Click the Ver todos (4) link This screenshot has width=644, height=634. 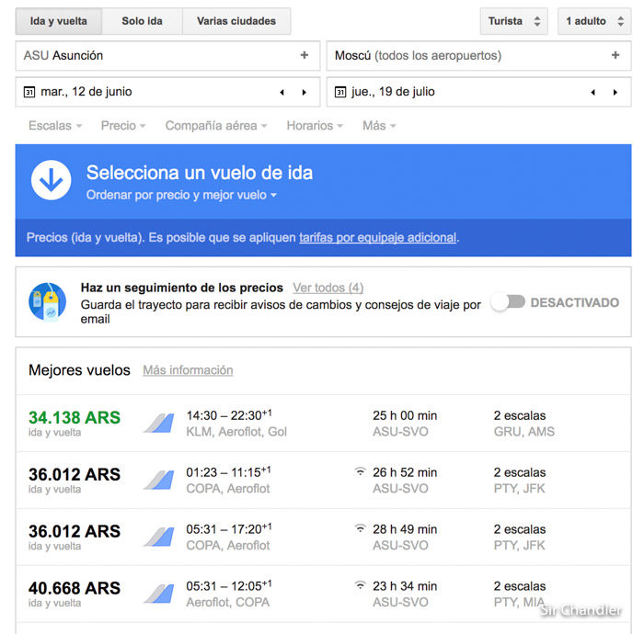(328, 288)
